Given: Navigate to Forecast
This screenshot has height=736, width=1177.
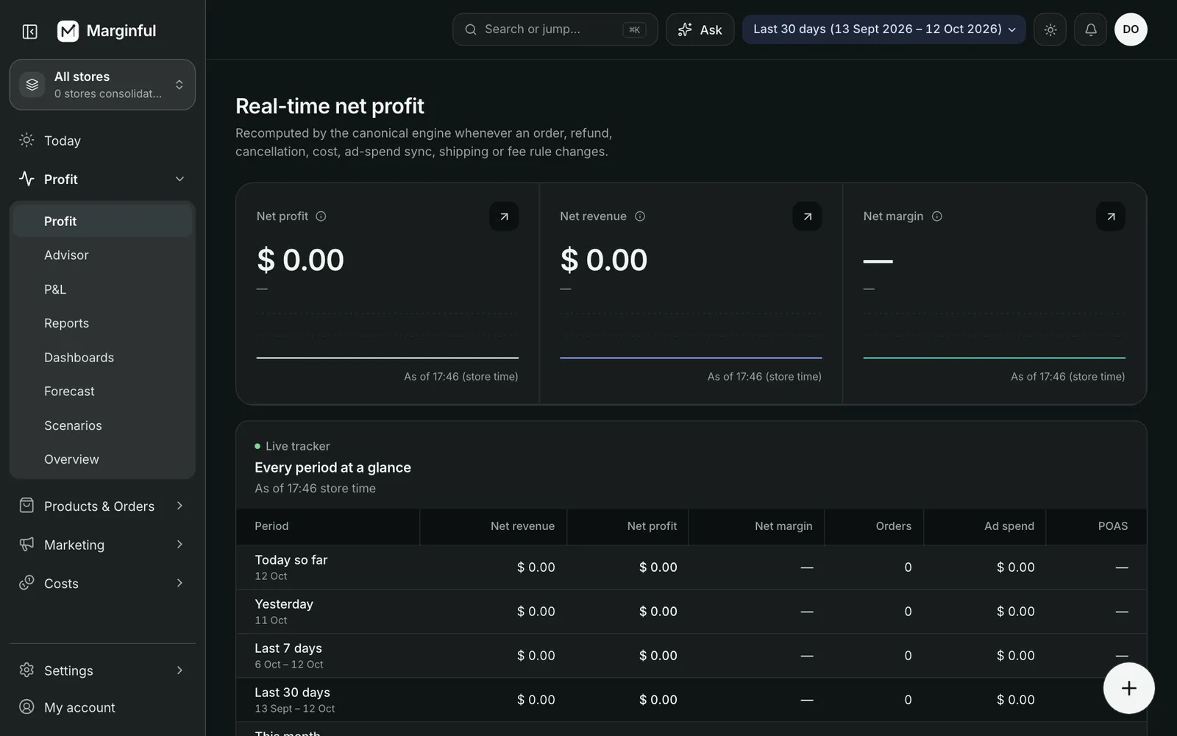Looking at the screenshot, I should coord(102,392).
